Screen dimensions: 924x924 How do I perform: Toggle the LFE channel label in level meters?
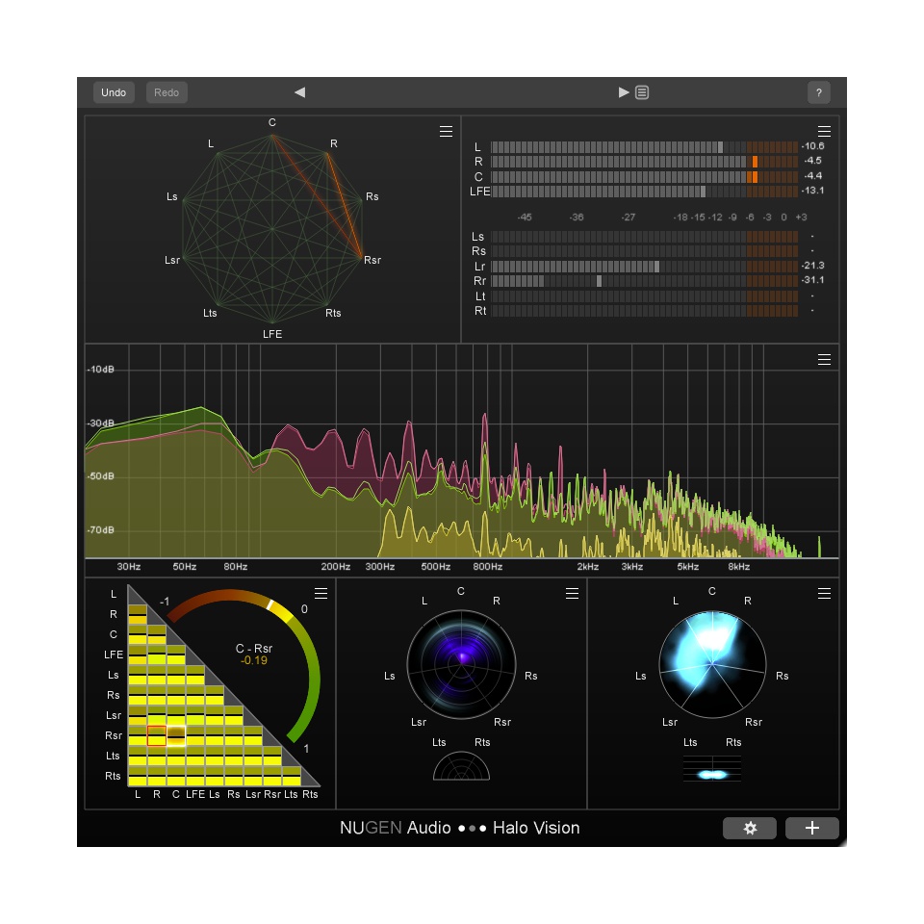[x=478, y=191]
